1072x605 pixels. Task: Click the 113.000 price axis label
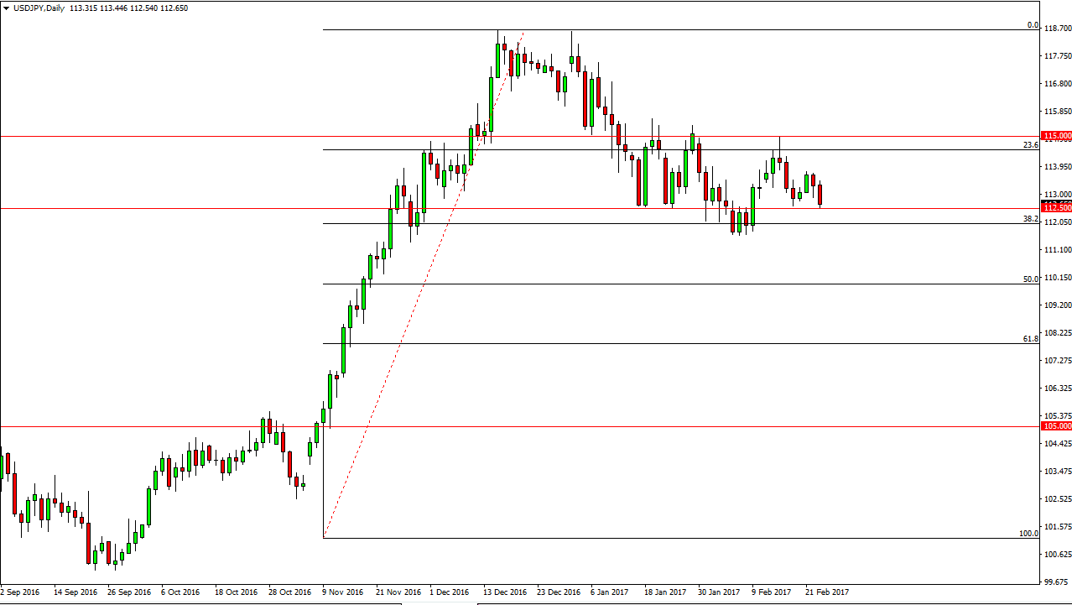pyautogui.click(x=1057, y=195)
